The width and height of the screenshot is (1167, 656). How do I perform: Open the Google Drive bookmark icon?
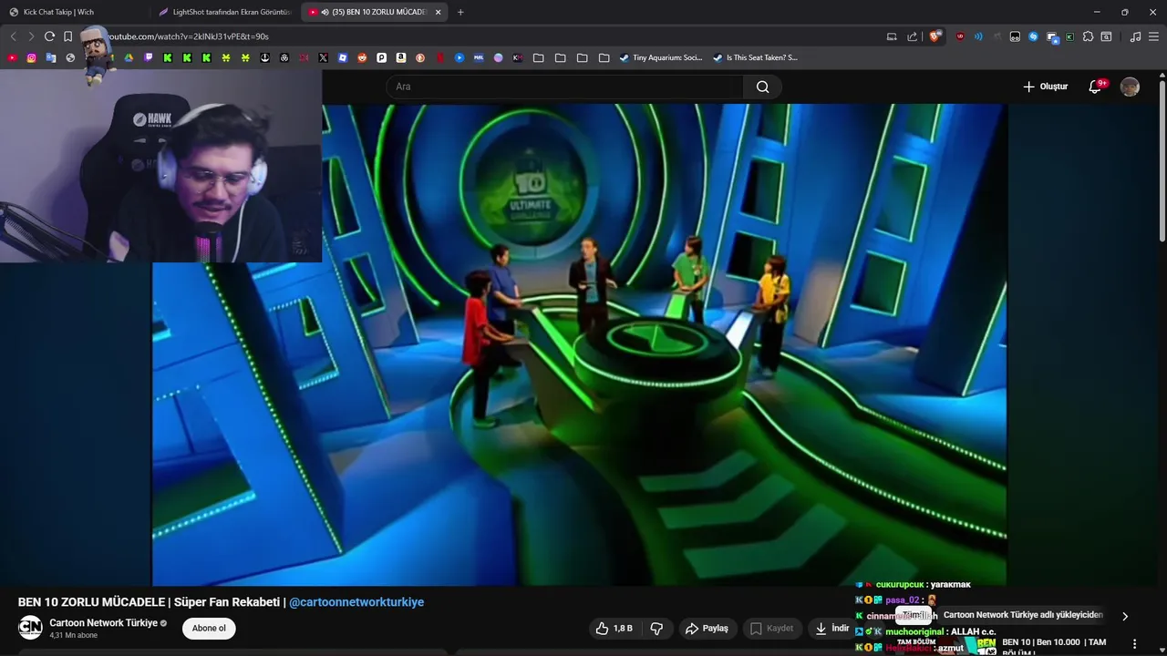coord(129,57)
